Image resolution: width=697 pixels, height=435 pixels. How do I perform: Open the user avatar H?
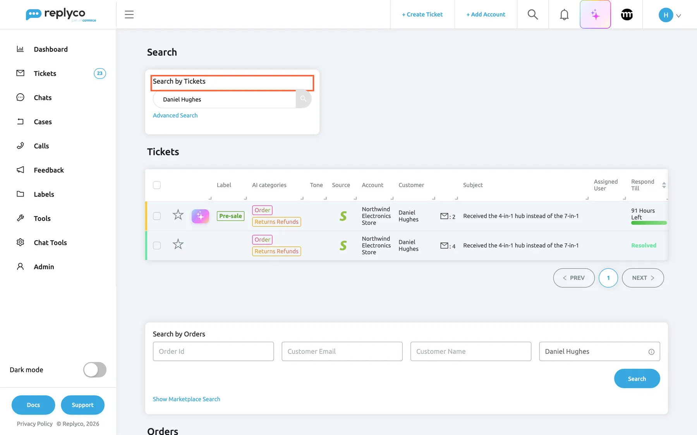click(x=666, y=15)
